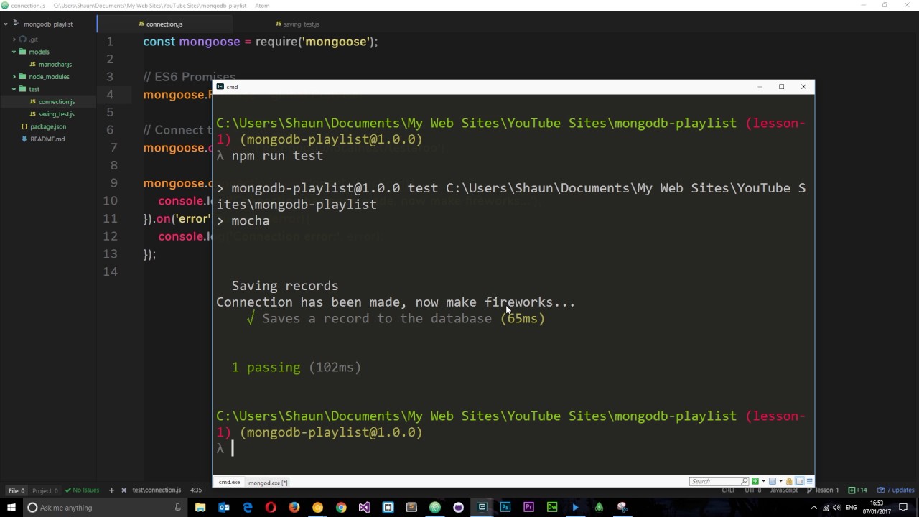919x517 pixels.
Task: Open the 7 updates package notice
Action: coord(895,490)
